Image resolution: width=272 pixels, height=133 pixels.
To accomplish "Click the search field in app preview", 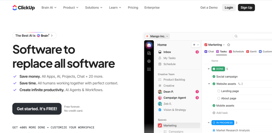I will (252, 36).
